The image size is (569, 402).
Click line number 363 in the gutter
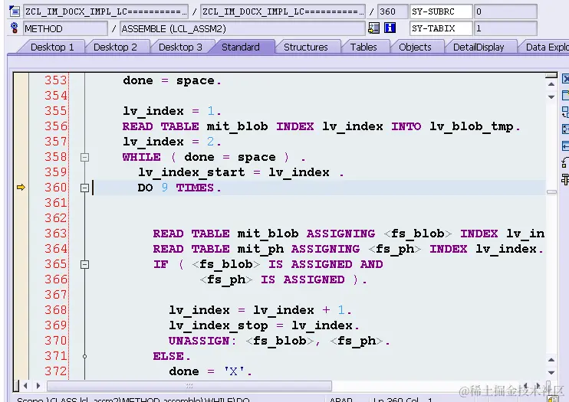point(56,234)
